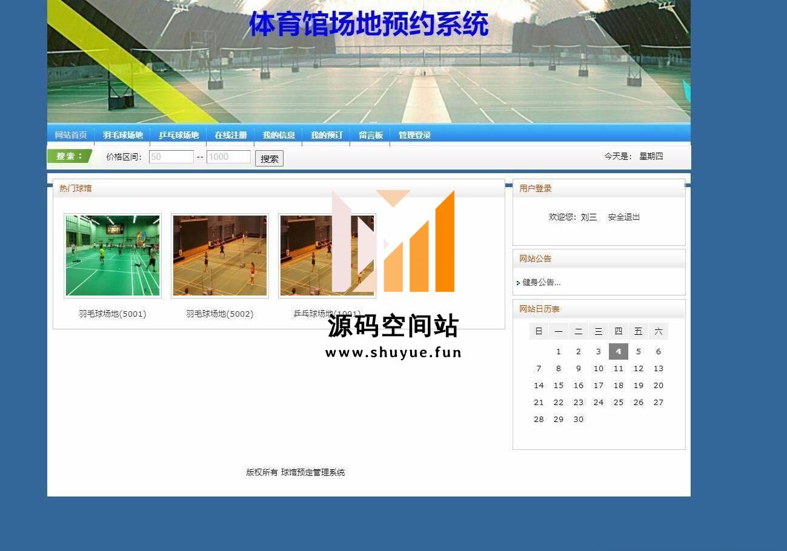787x551 pixels.
Task: Click the user name 刘三
Action: click(589, 217)
